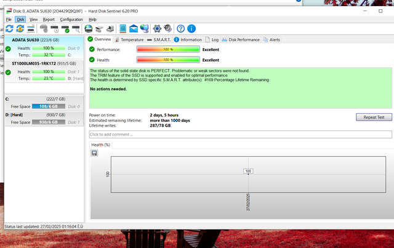Click the speaker acoustic toolbar icon
The image size is (394, 248).
pyautogui.click(x=167, y=28)
